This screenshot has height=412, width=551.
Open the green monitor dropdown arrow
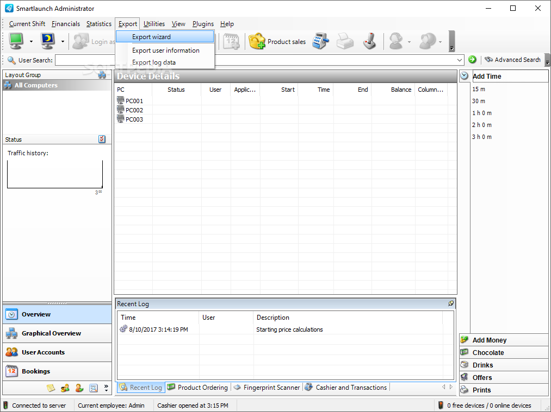point(31,41)
